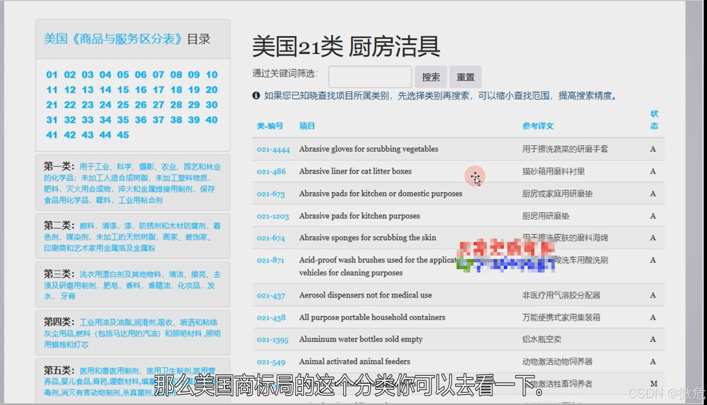Click the 参考译文 column header

[x=538, y=126]
